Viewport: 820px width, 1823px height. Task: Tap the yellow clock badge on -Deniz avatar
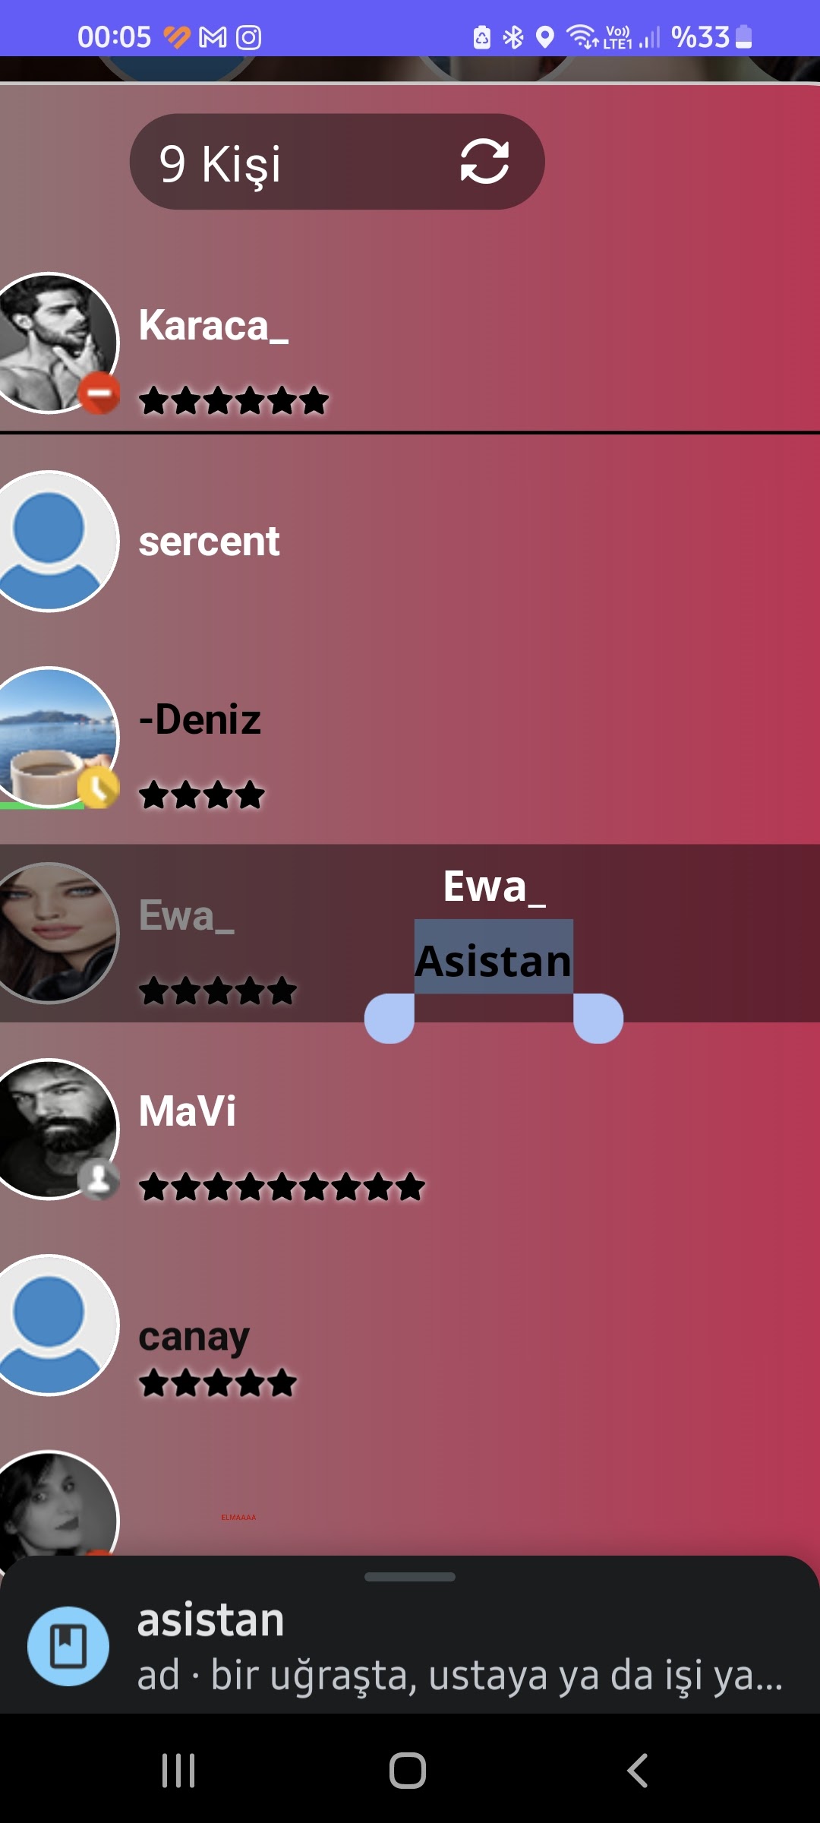point(99,787)
